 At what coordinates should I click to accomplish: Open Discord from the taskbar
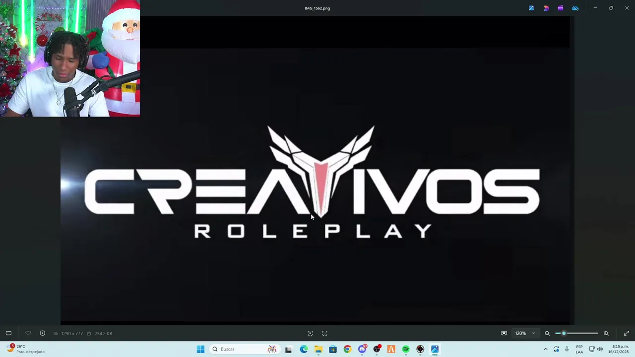362,349
